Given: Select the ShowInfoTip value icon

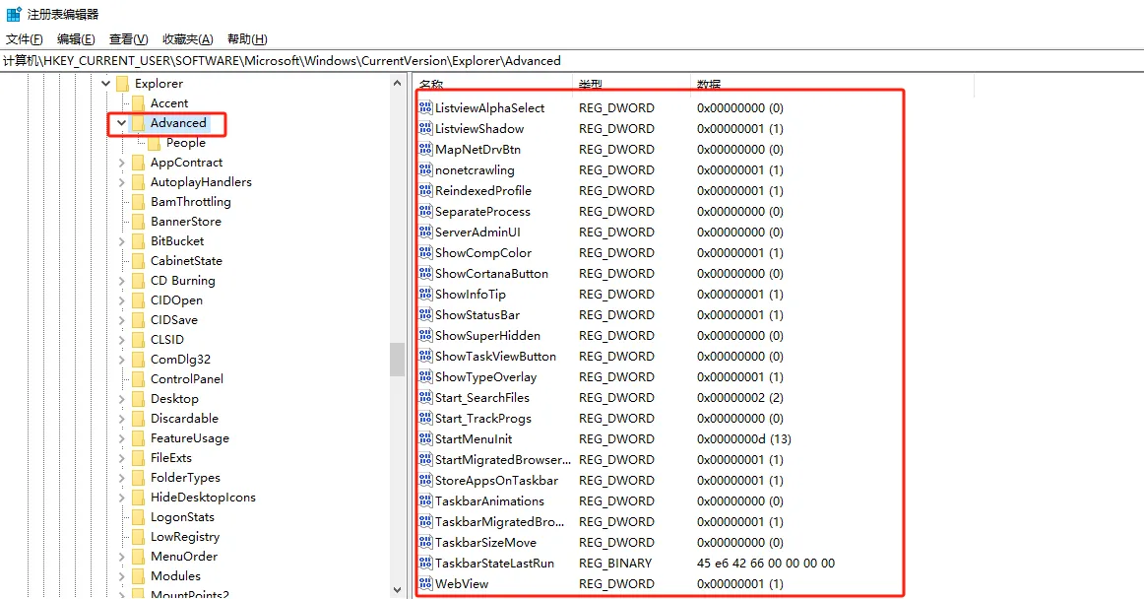Looking at the screenshot, I should coord(426,295).
